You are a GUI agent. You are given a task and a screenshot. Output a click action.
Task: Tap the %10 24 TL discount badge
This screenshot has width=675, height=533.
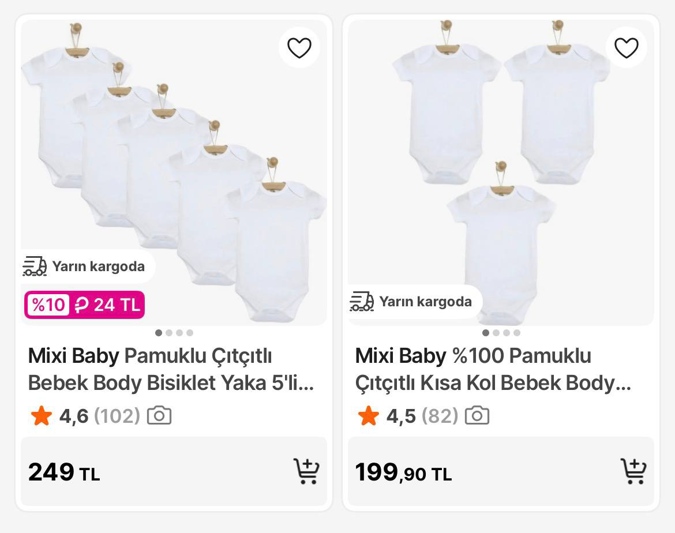(84, 305)
